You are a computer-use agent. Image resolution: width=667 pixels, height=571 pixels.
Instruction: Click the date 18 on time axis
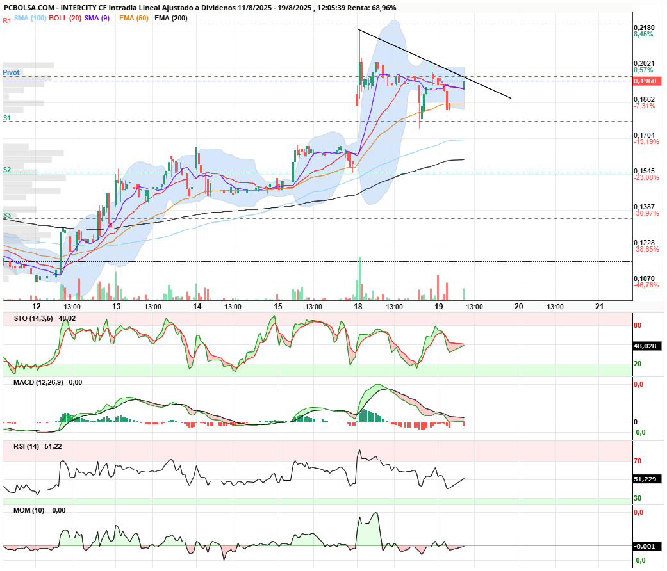[x=358, y=307]
